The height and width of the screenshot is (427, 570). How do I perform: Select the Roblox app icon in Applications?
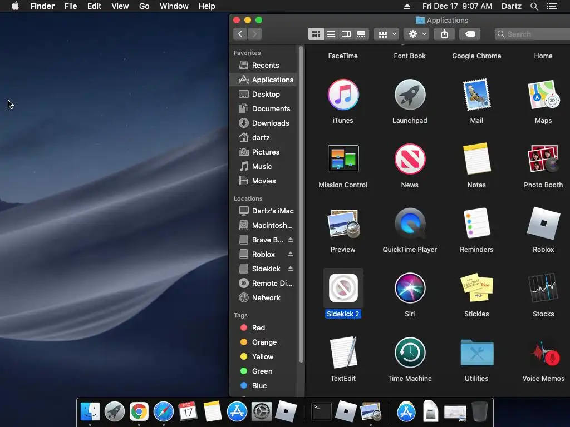543,224
